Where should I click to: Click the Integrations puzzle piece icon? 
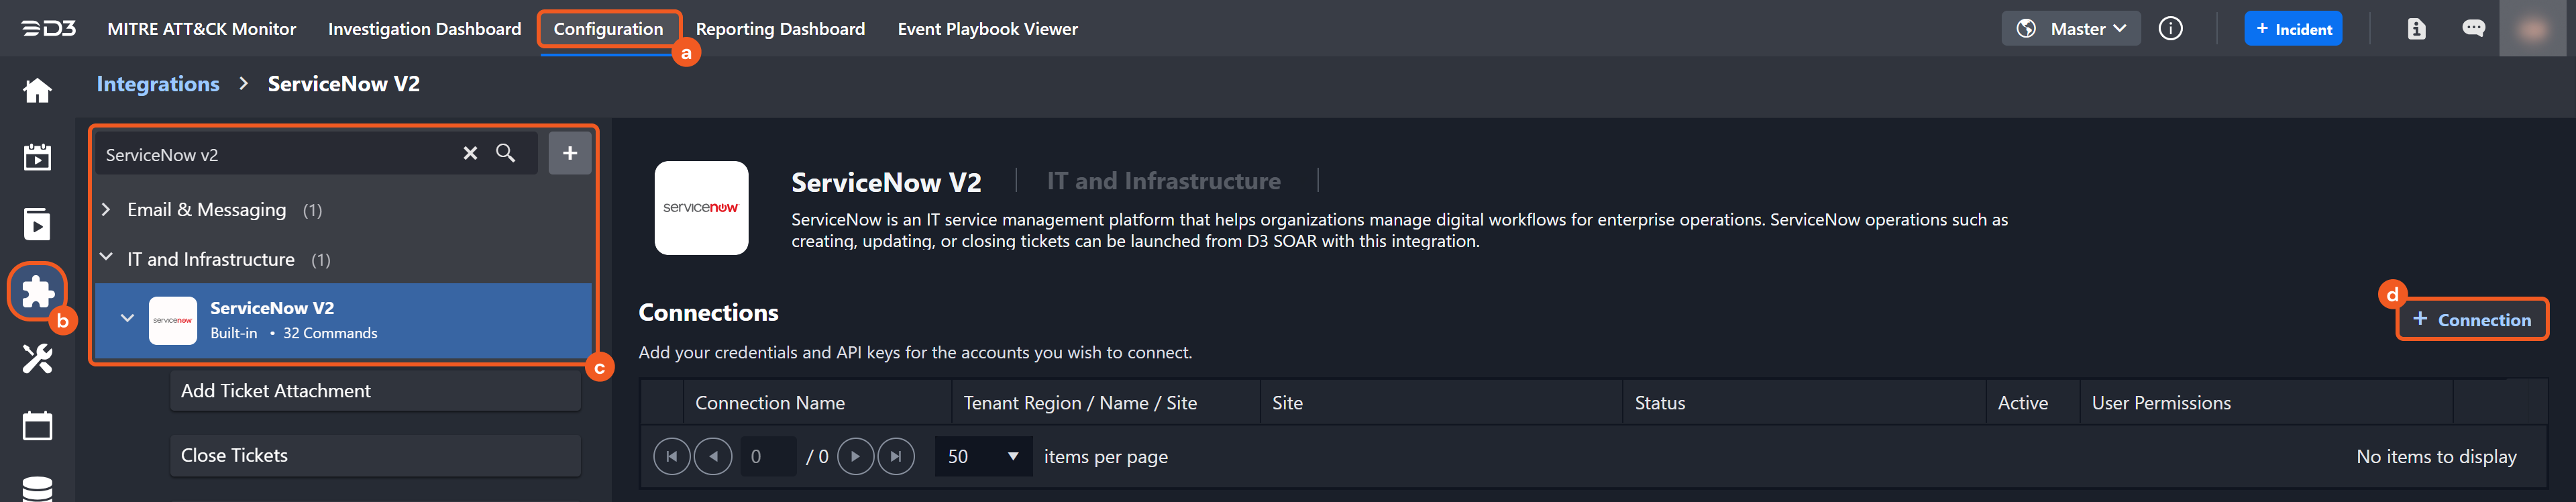tap(37, 291)
